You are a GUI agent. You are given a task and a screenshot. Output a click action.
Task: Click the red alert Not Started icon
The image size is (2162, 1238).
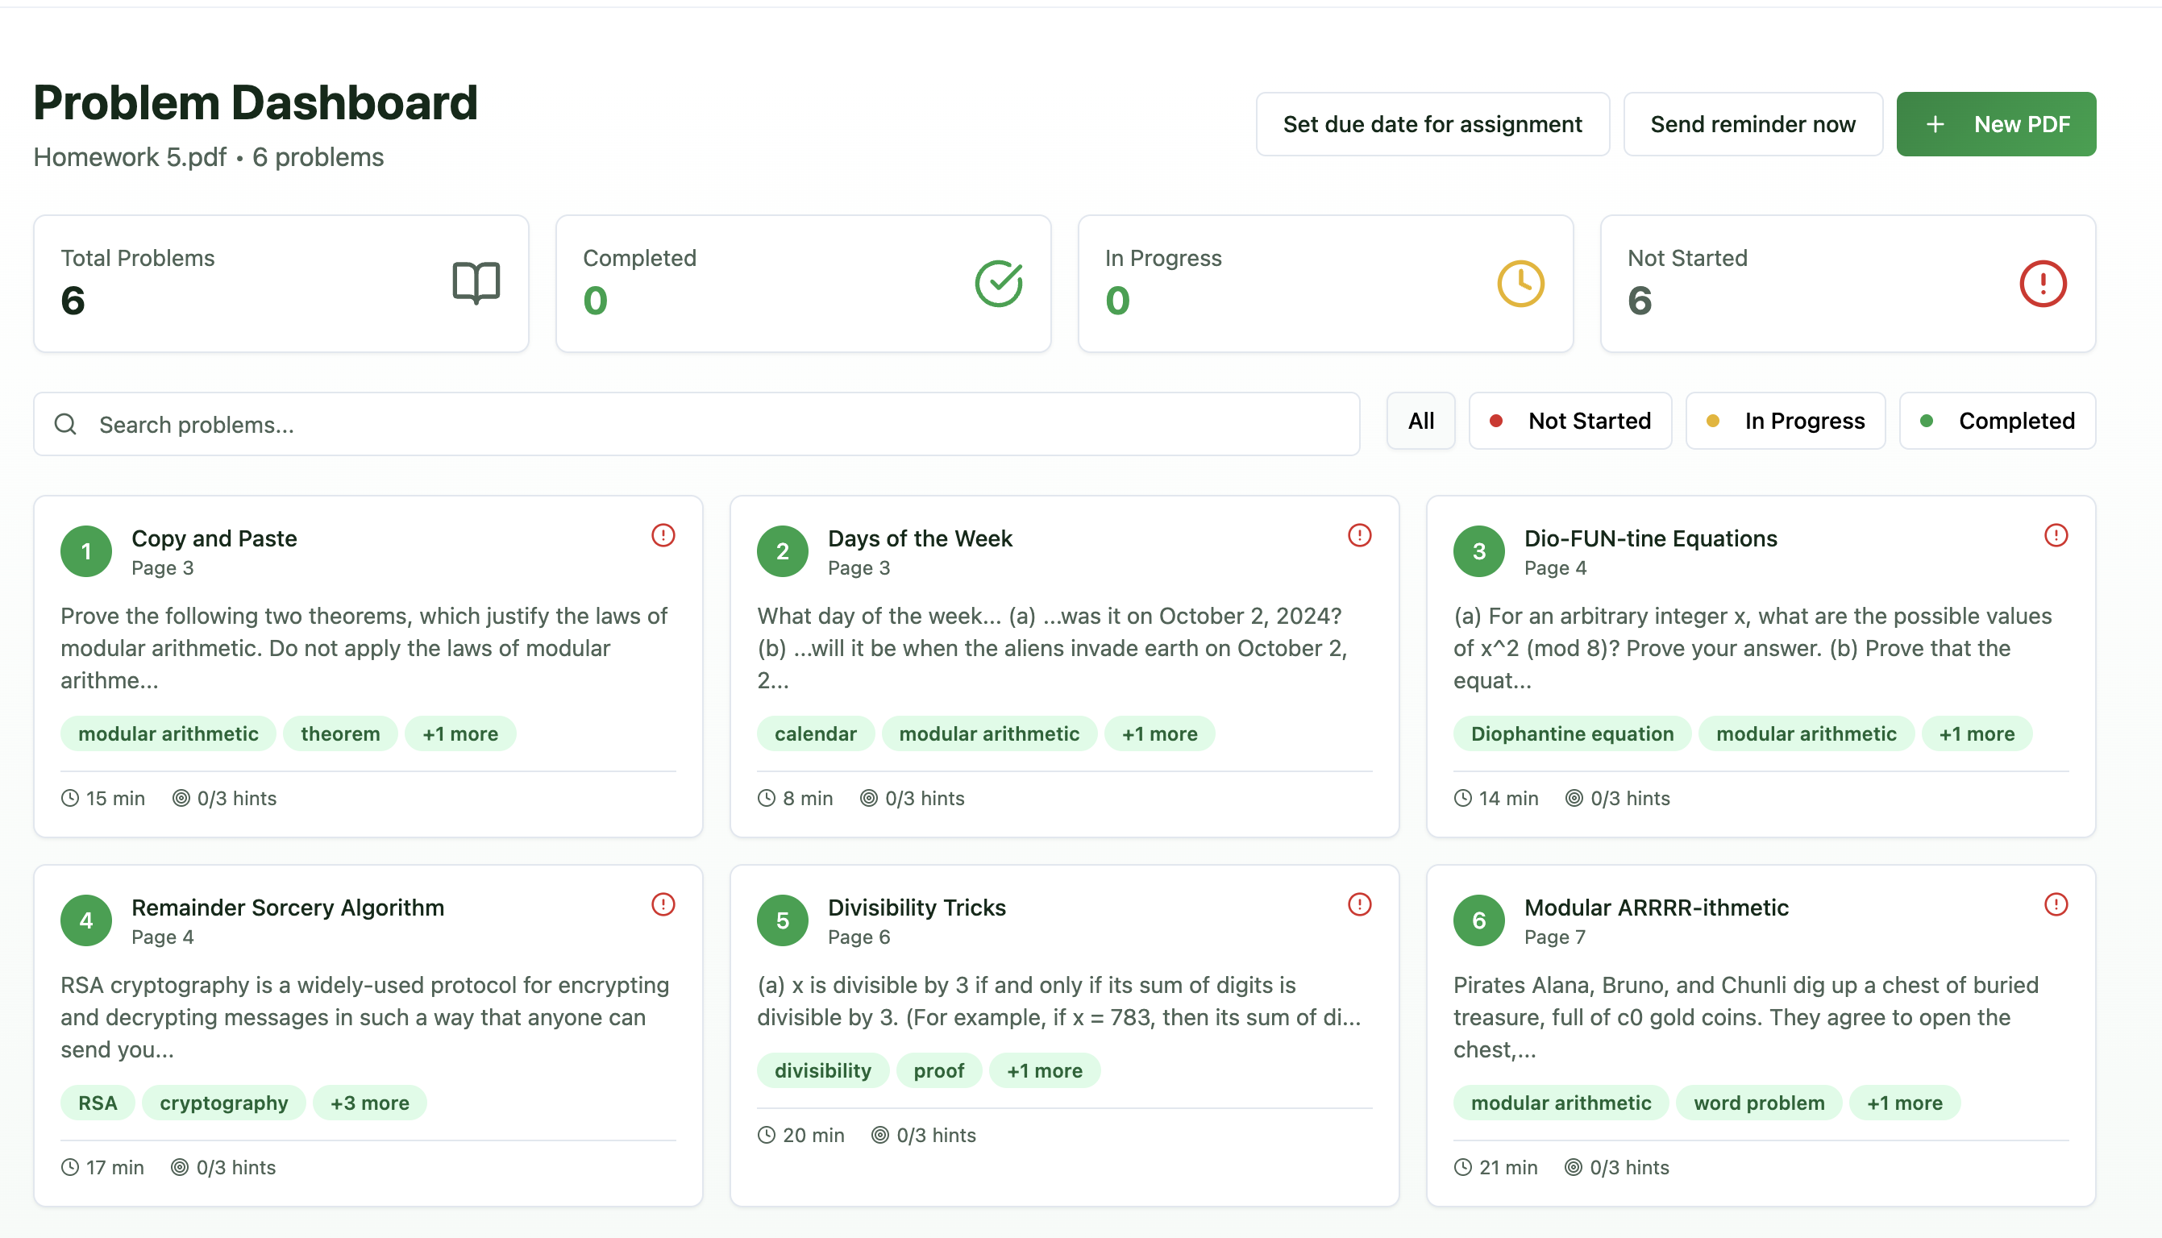[x=2042, y=283]
